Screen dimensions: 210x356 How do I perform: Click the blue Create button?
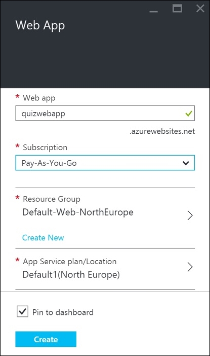pos(46,339)
